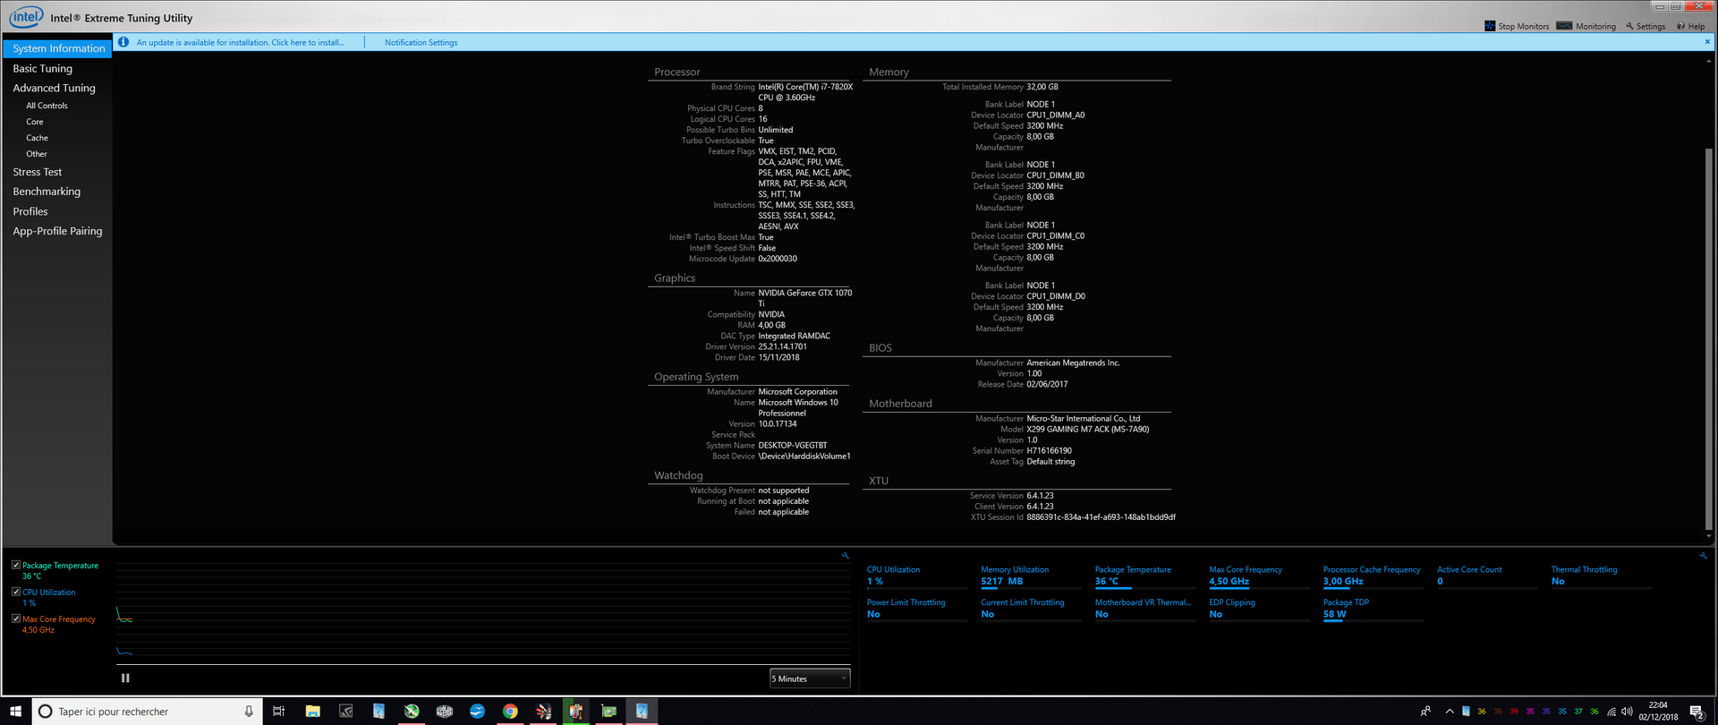Open App-Profile Pairing in the sidebar
1718x725 pixels.
57,231
